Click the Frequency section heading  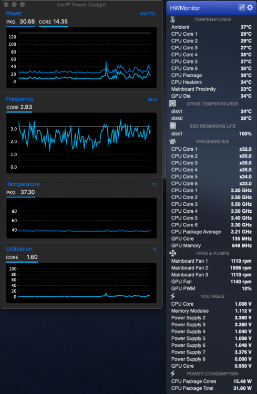click(x=20, y=99)
